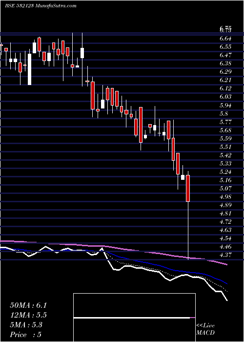Click the 4.98 price axis label
244x342 pixels.
coord(225,197)
